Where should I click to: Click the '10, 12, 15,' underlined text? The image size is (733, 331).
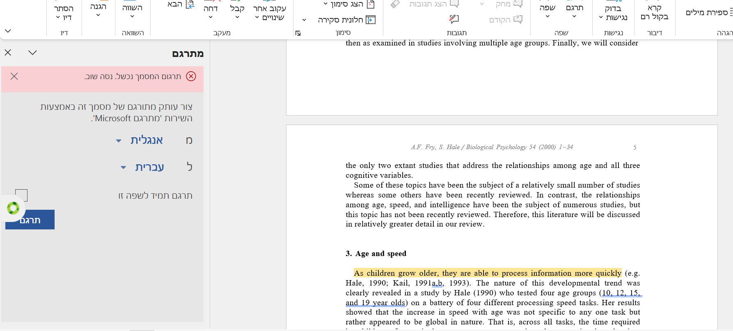[621, 293]
